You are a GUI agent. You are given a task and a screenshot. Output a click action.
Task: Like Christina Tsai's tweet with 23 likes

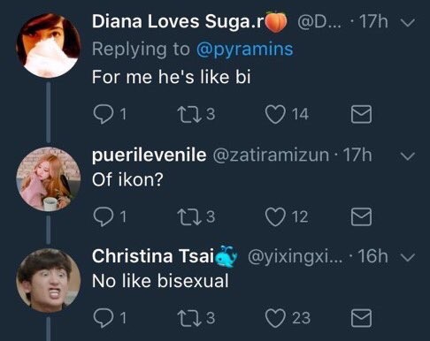(x=275, y=318)
